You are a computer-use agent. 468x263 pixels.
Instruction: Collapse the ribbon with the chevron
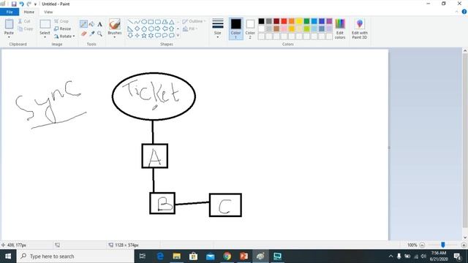point(456,12)
